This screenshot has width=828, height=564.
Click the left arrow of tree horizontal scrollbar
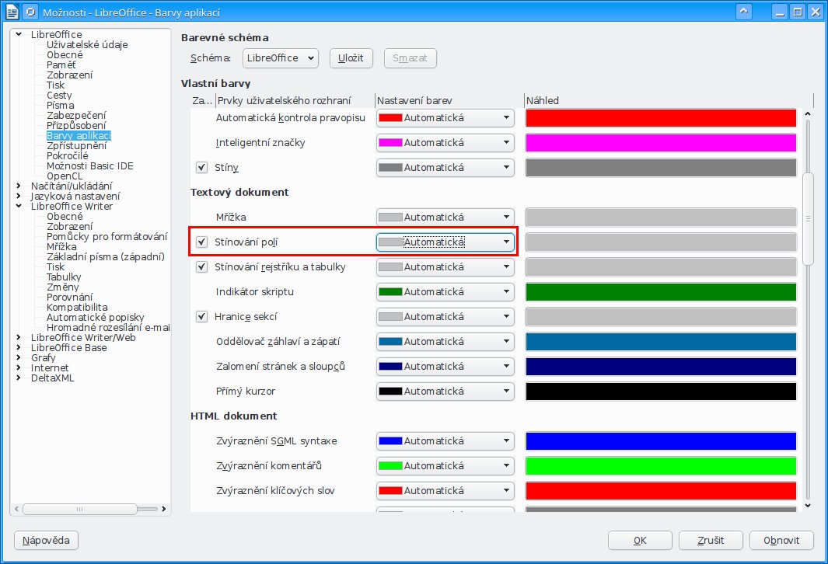(17, 509)
